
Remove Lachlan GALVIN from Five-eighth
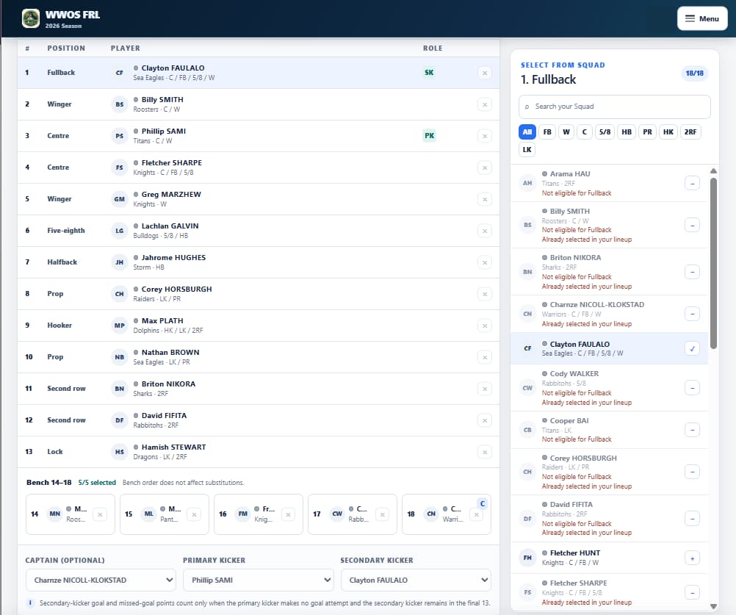[484, 231]
